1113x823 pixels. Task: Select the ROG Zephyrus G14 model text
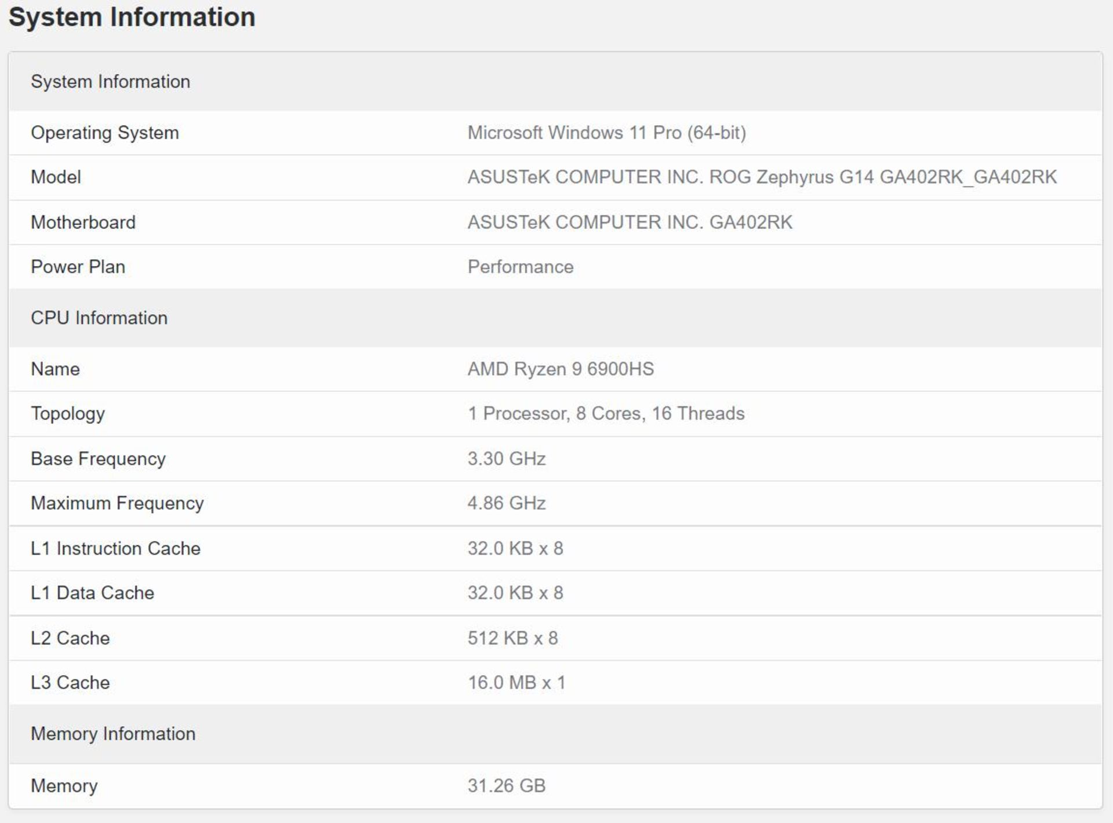pos(762,177)
